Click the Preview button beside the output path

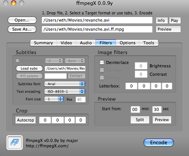click(168, 29)
